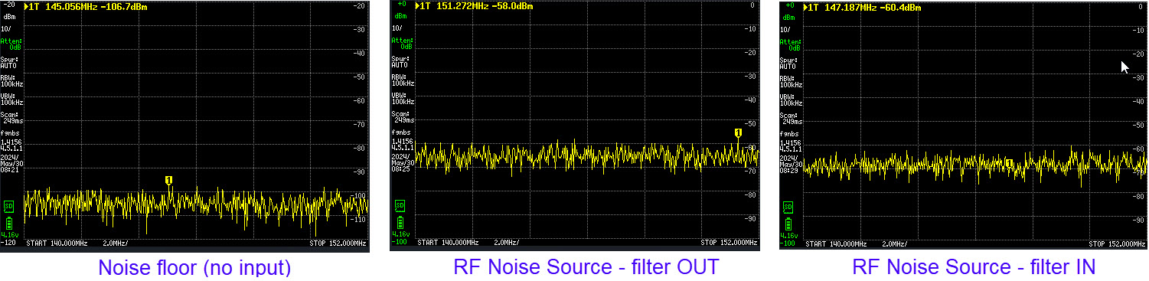
Task: Select marker 1 on the Noise floor trace
Action: (x=169, y=180)
